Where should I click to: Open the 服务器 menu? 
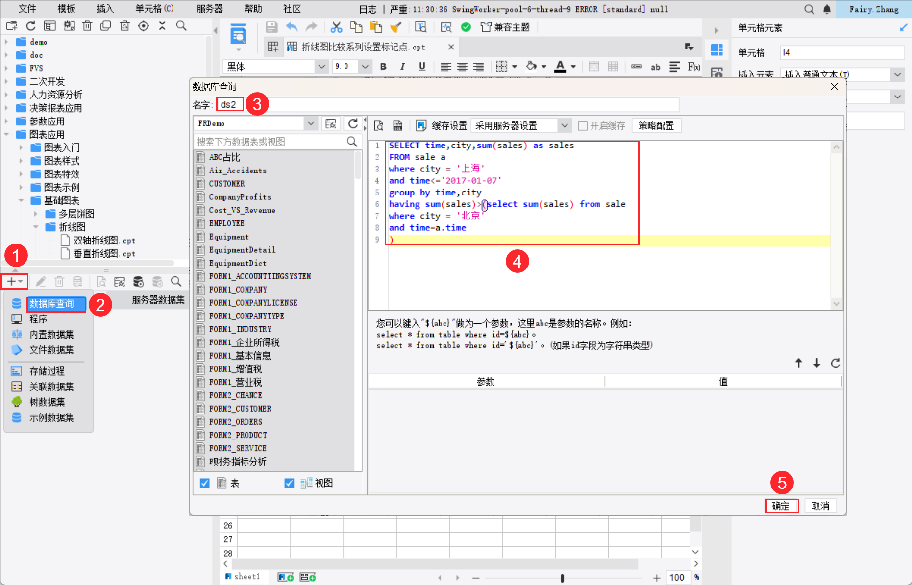209,9
